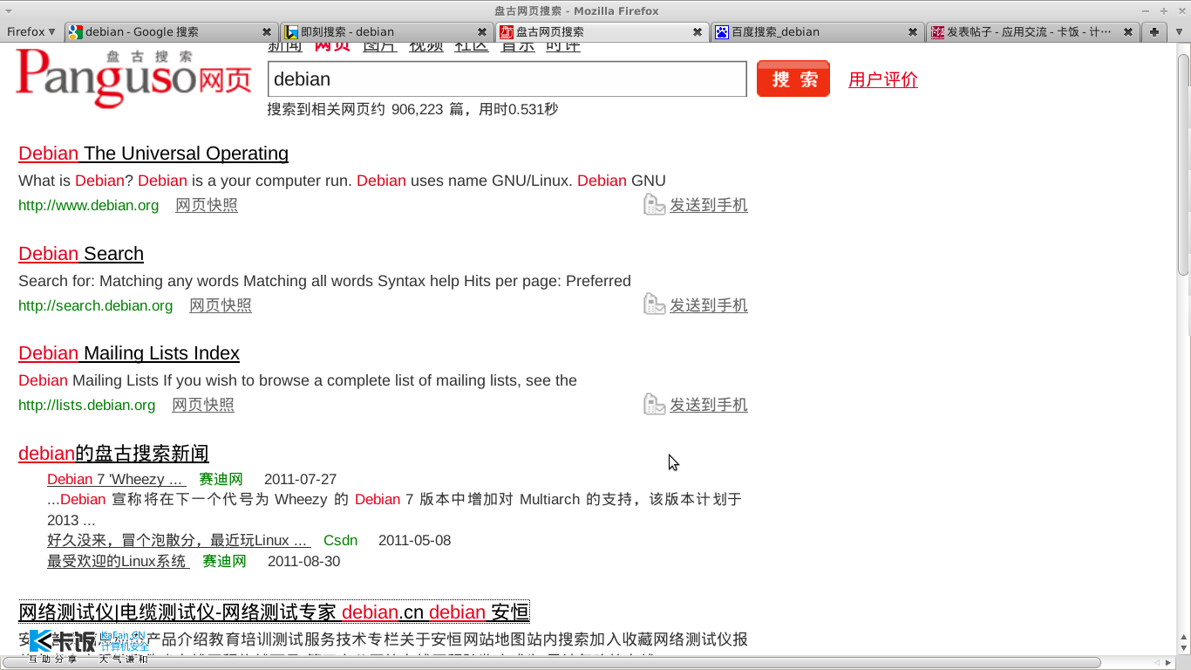Open the 用户评价 link
The height and width of the screenshot is (670, 1191).
(x=883, y=79)
